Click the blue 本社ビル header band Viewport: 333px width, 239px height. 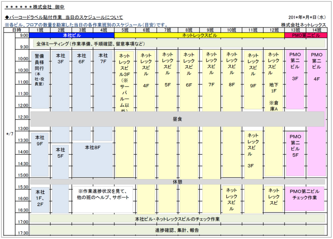click(72, 35)
